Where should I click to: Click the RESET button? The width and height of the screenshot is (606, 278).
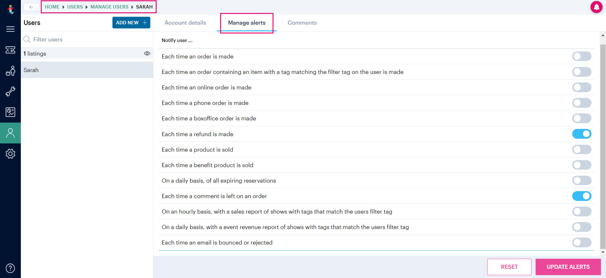509,267
